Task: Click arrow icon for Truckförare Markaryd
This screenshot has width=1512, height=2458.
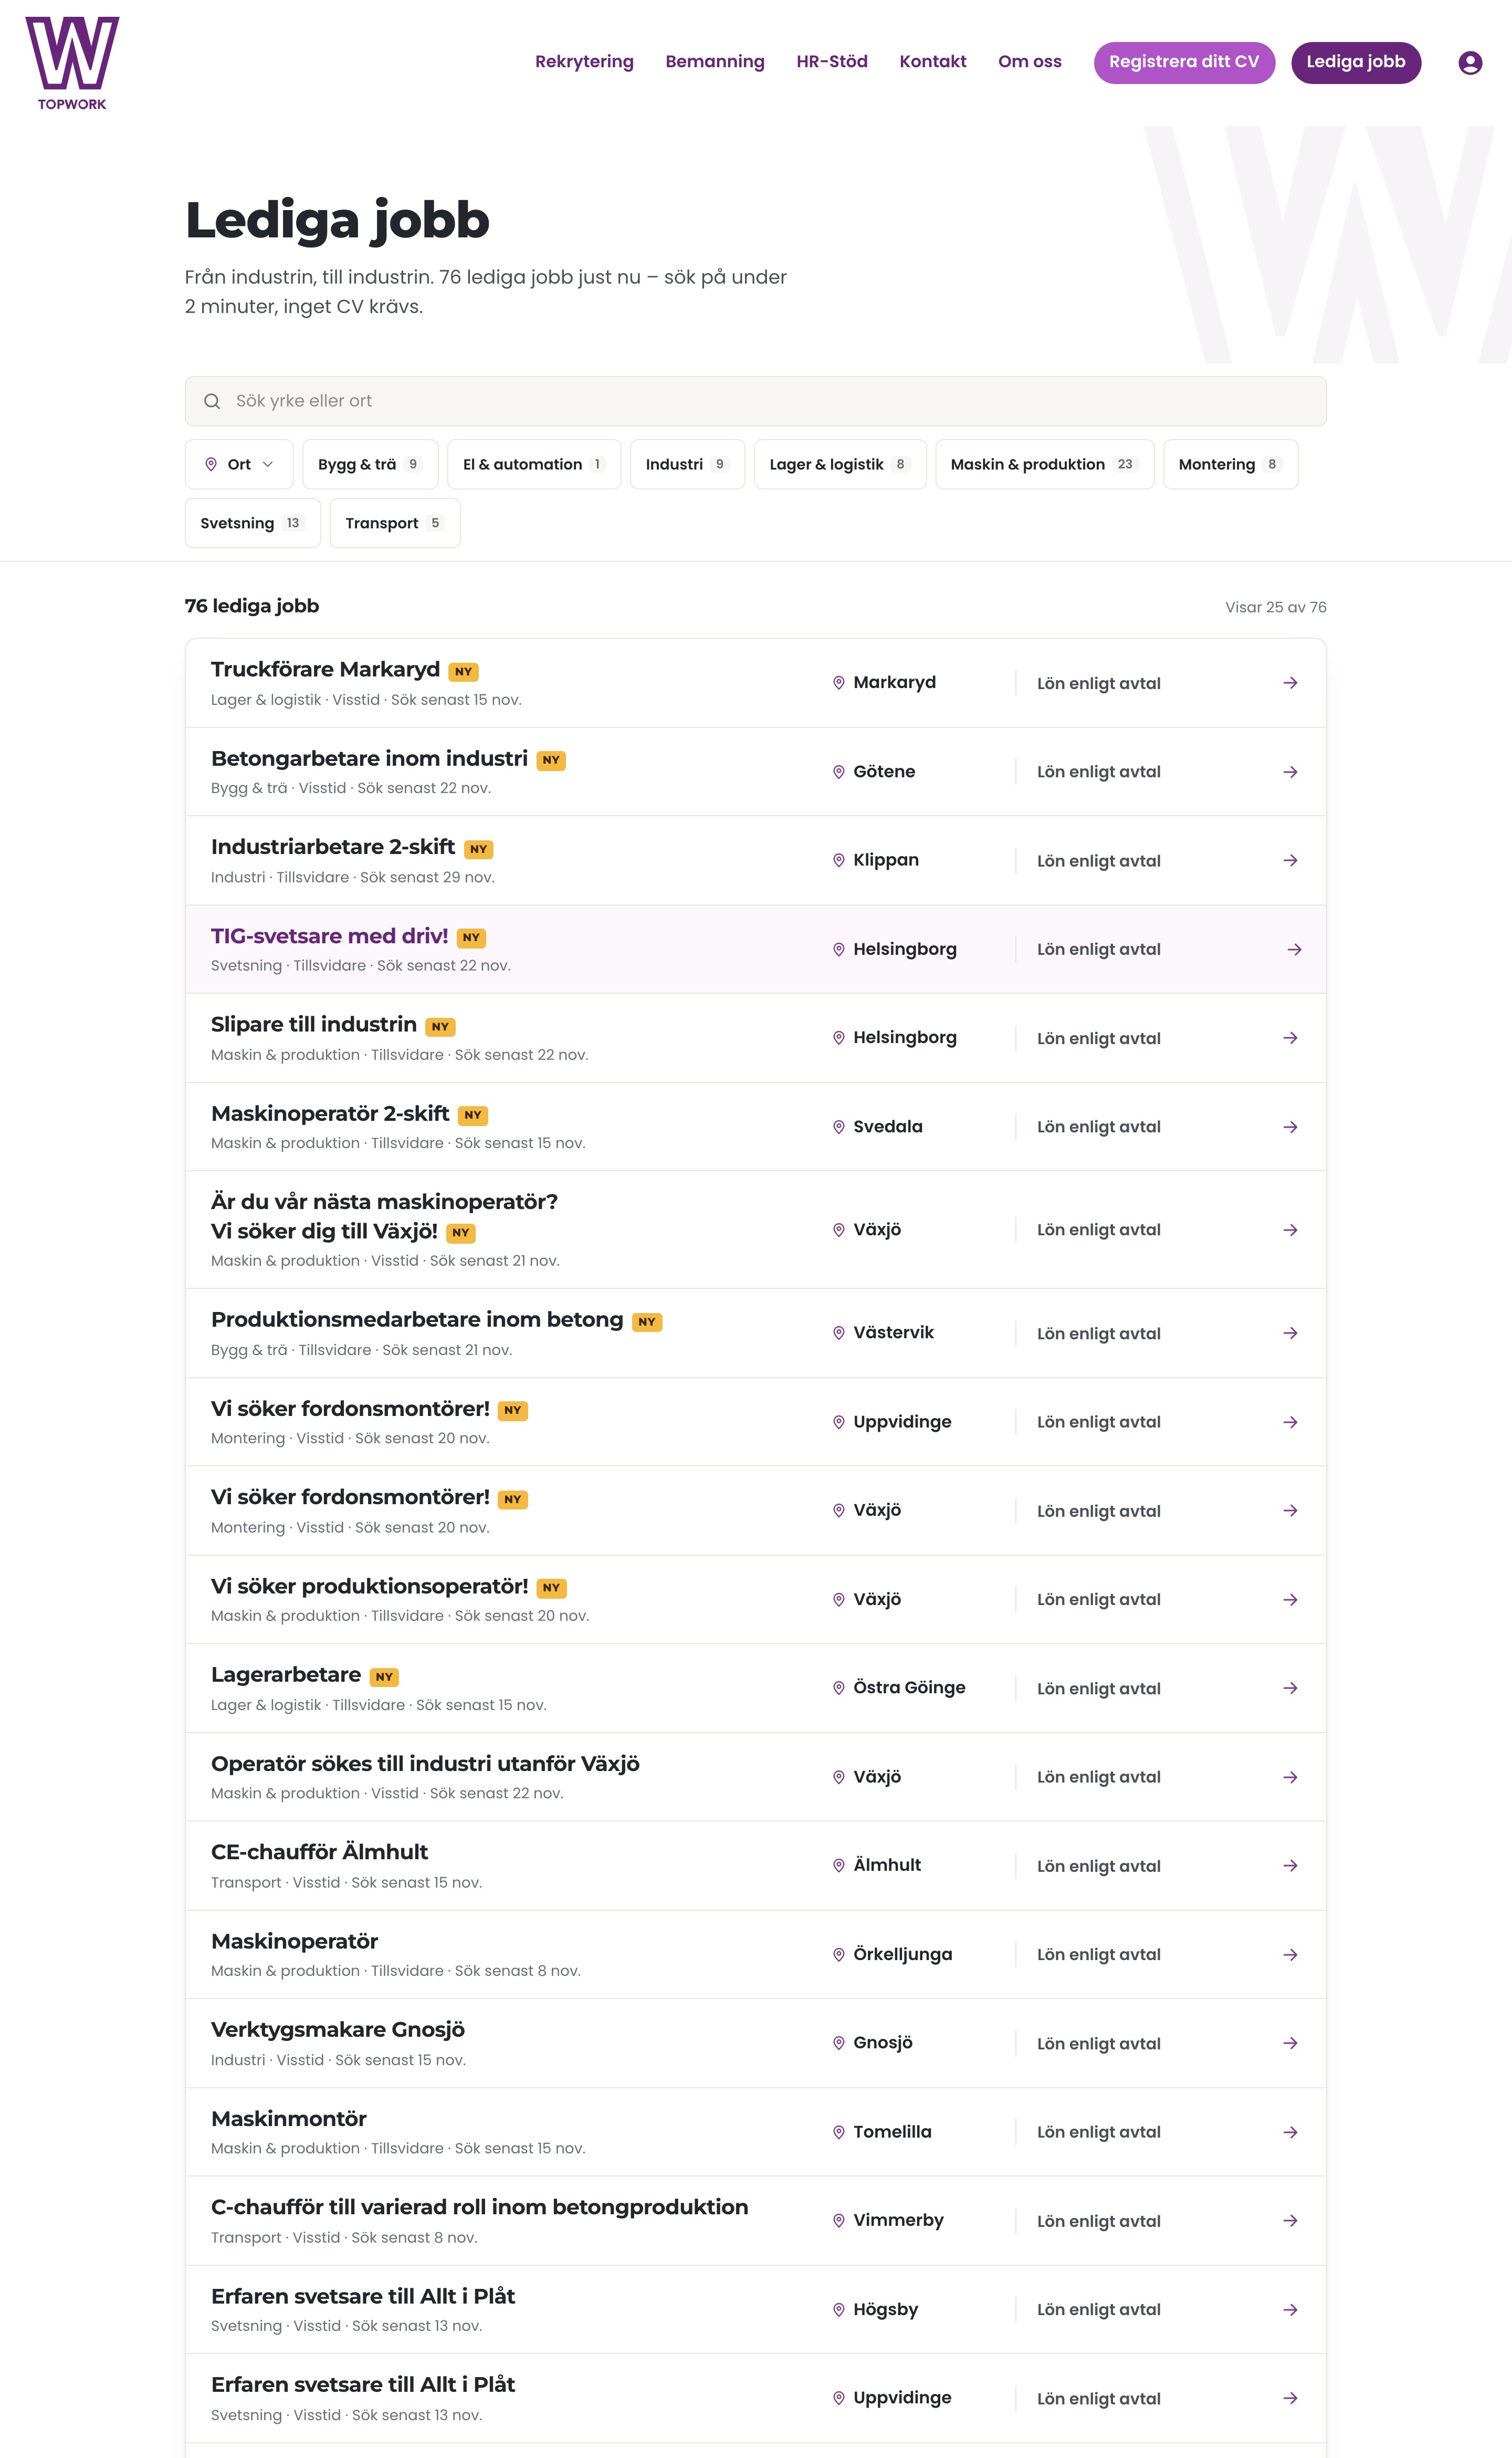Action: (x=1290, y=683)
